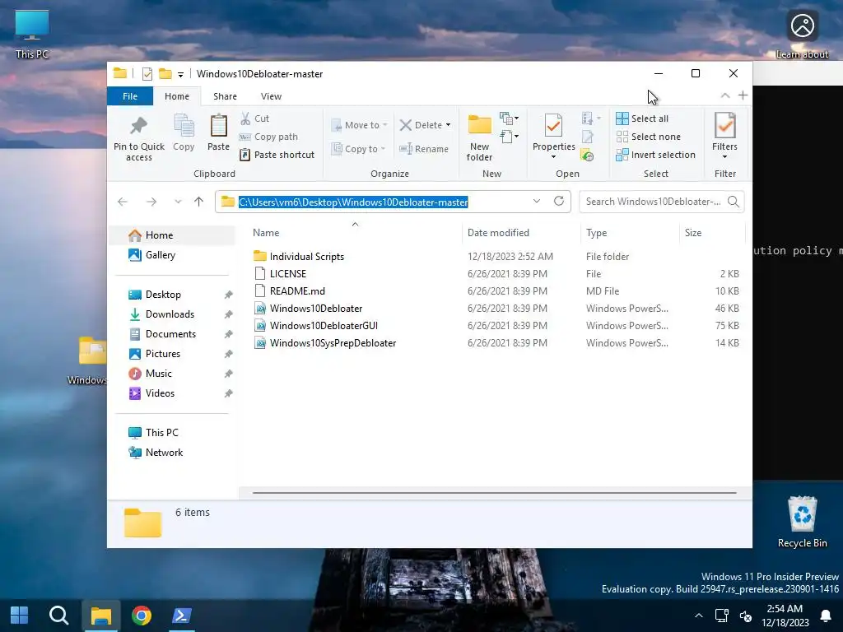Go back with the left arrow
Viewport: 843px width, 632px height.
(x=123, y=202)
